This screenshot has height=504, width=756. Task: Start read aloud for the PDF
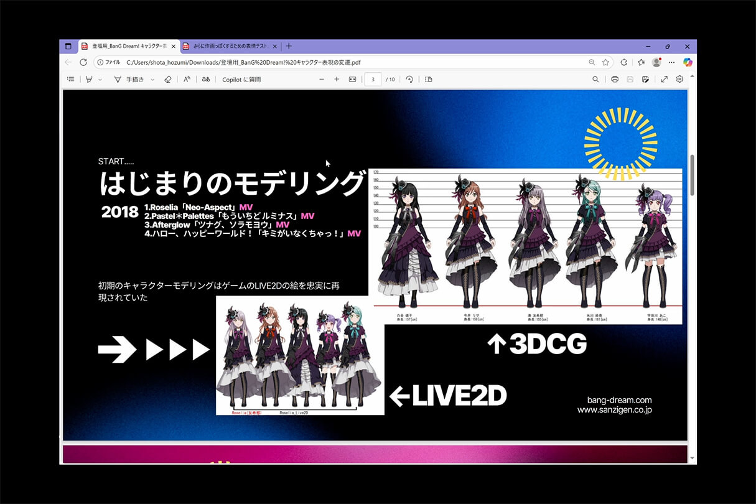coord(186,79)
